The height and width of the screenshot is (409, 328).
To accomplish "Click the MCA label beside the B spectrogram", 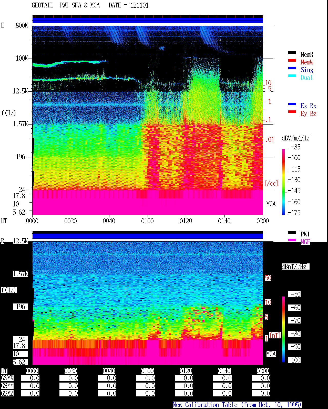I will coord(271,354).
